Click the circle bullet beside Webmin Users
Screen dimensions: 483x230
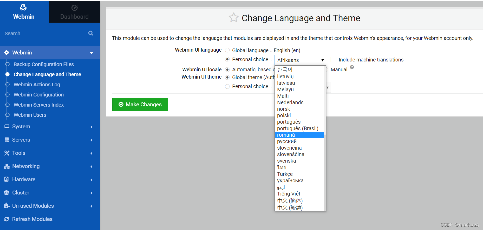coord(8,115)
